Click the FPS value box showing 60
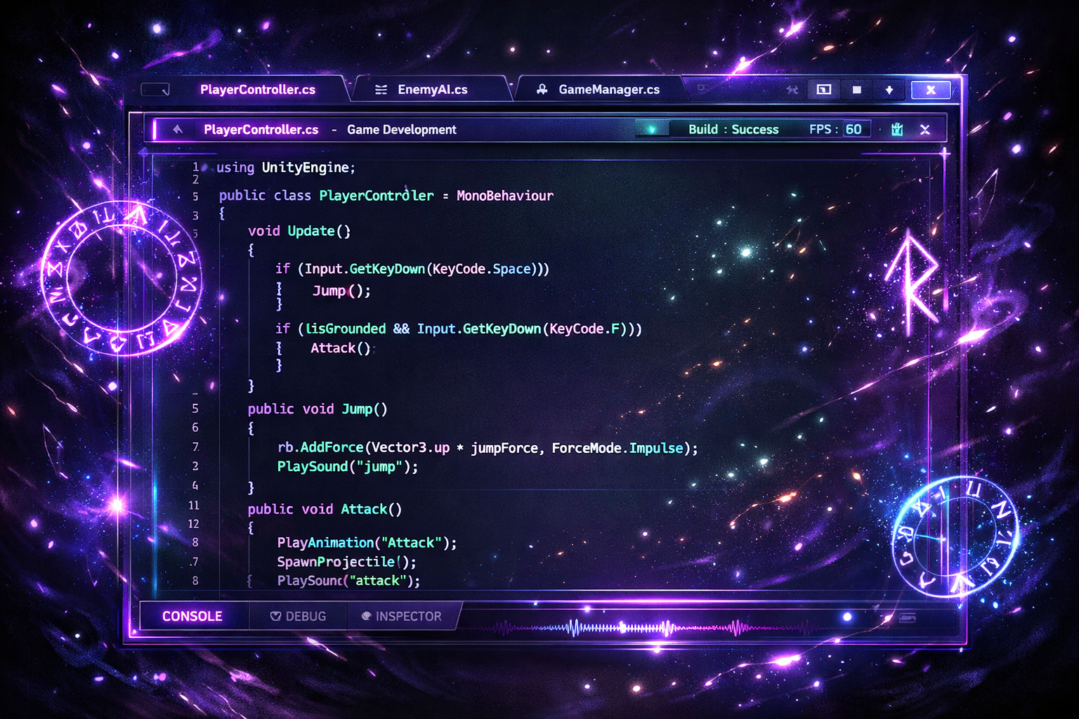The image size is (1079, 719). [854, 129]
